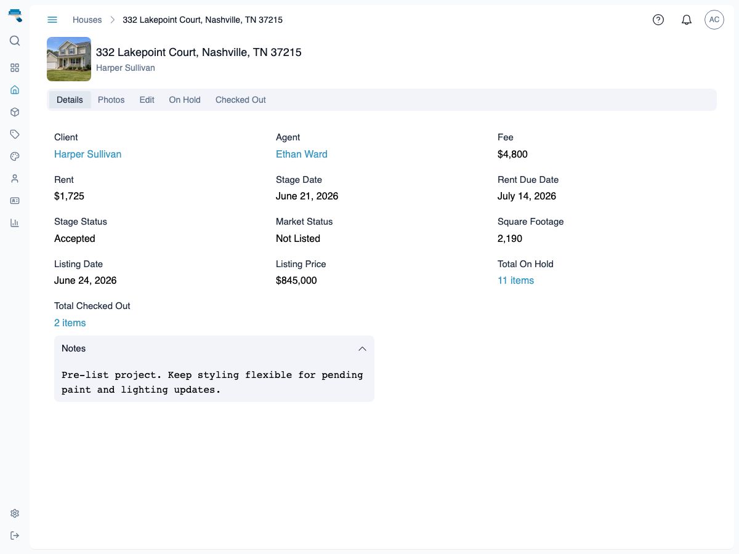This screenshot has width=739, height=554.
Task: Click the Notes header label
Action: [x=73, y=348]
